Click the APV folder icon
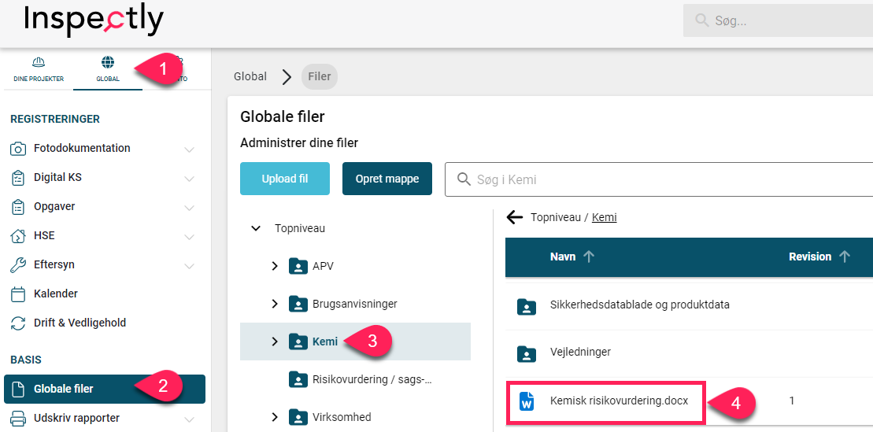Viewport: 873px width, 432px height. pyautogui.click(x=298, y=266)
